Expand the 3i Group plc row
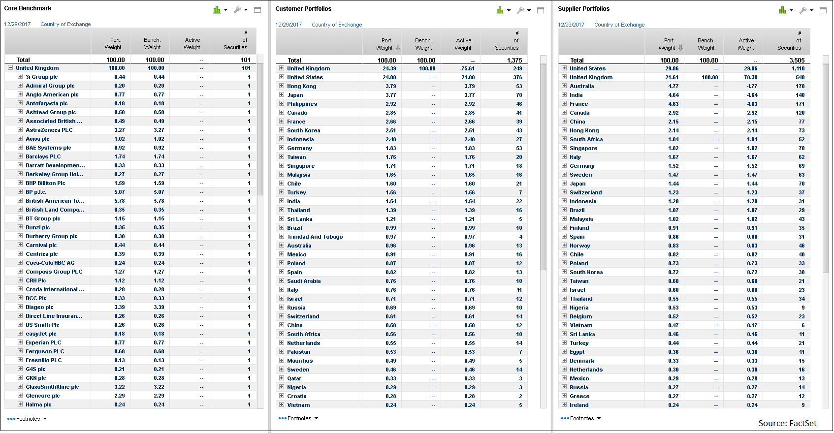834x434 pixels. 20,77
